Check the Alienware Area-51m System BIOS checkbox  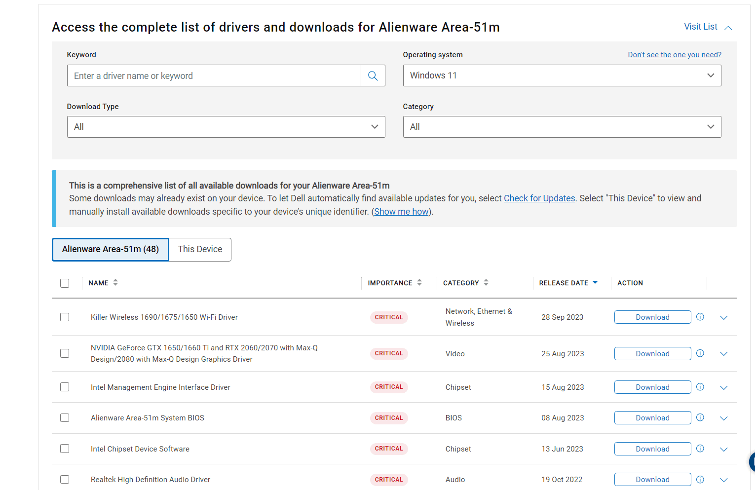pyautogui.click(x=65, y=417)
